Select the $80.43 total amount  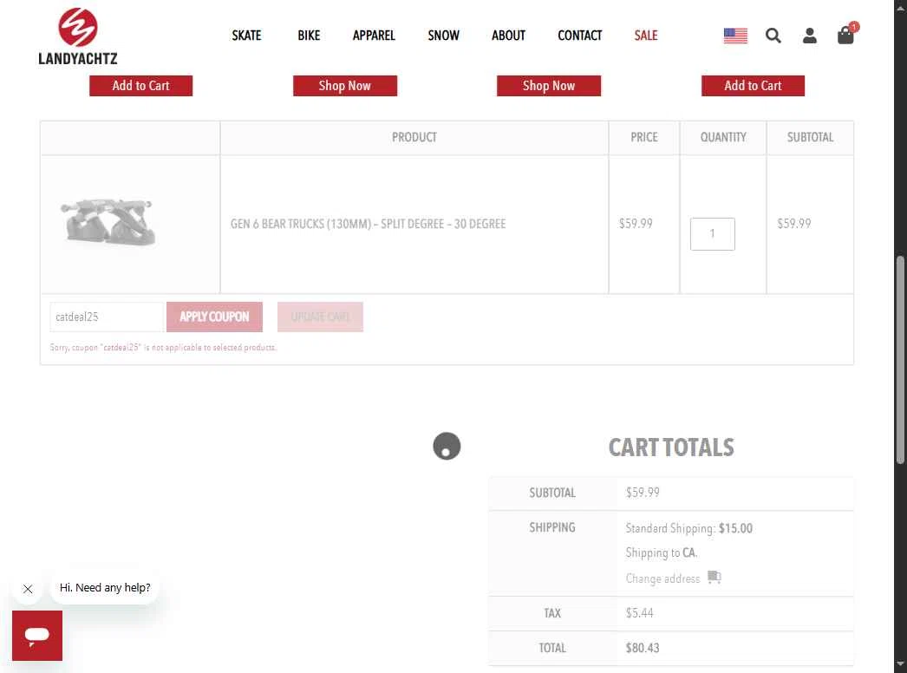(642, 648)
